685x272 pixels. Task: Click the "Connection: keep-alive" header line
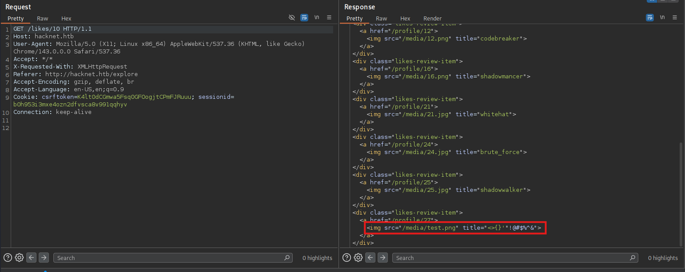point(52,112)
